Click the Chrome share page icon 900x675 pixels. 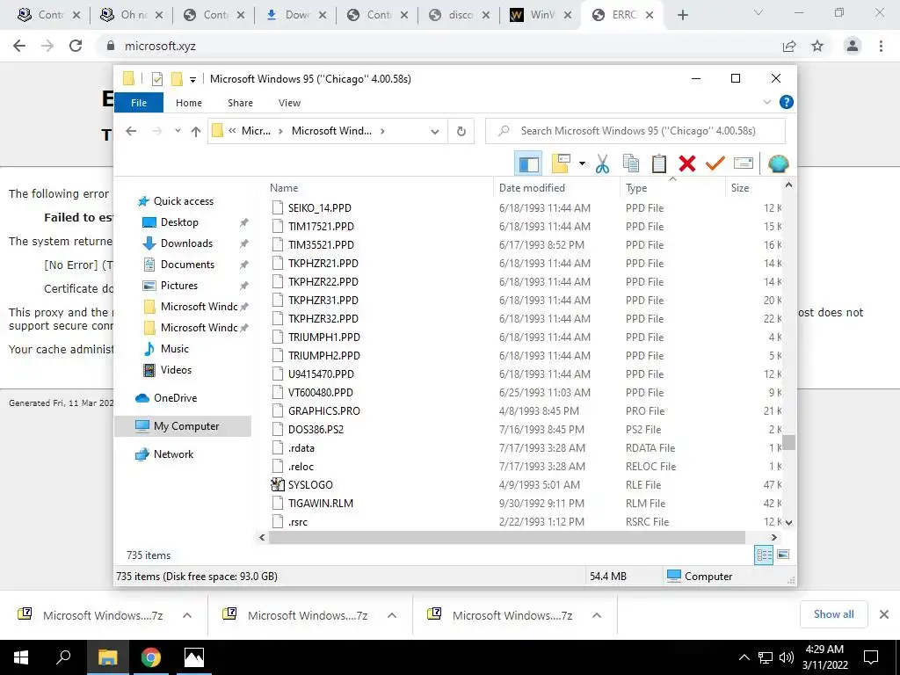(x=789, y=46)
